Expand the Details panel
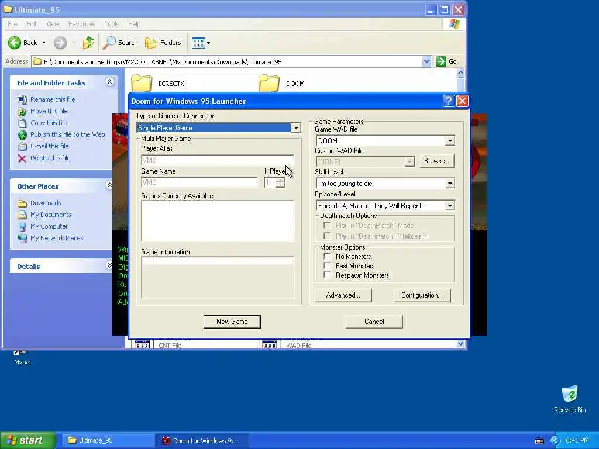Viewport: 599px width, 449px height. click(x=109, y=265)
